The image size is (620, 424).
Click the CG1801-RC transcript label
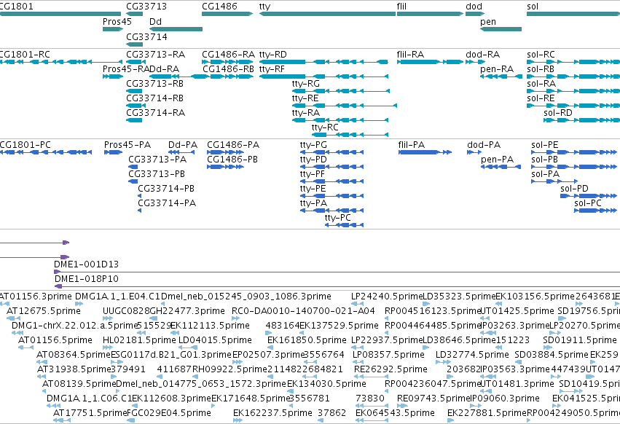pyautogui.click(x=25, y=54)
